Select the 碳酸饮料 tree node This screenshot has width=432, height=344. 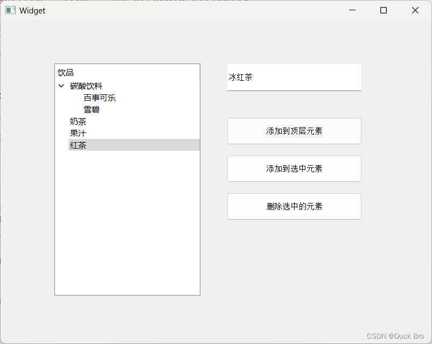[x=86, y=86]
